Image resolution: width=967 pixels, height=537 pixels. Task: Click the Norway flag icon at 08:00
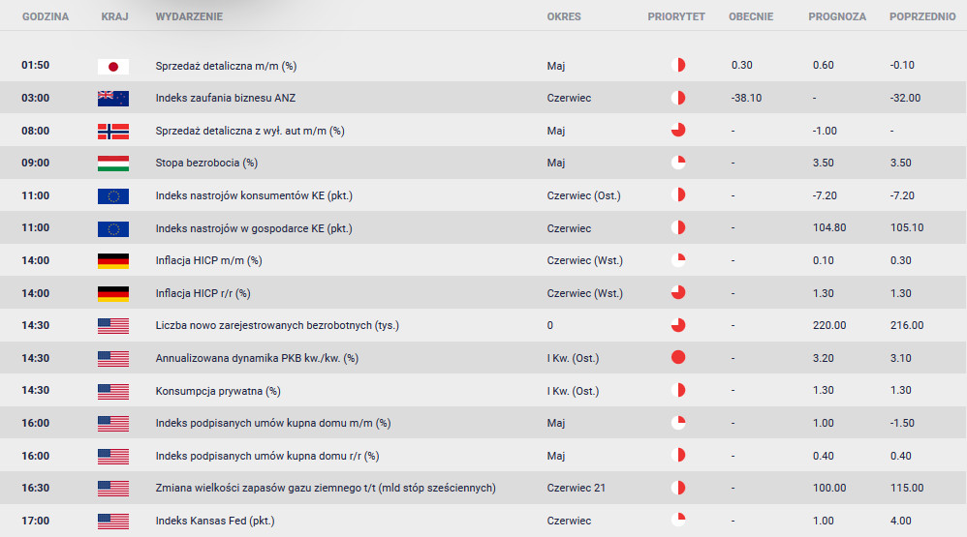(113, 132)
